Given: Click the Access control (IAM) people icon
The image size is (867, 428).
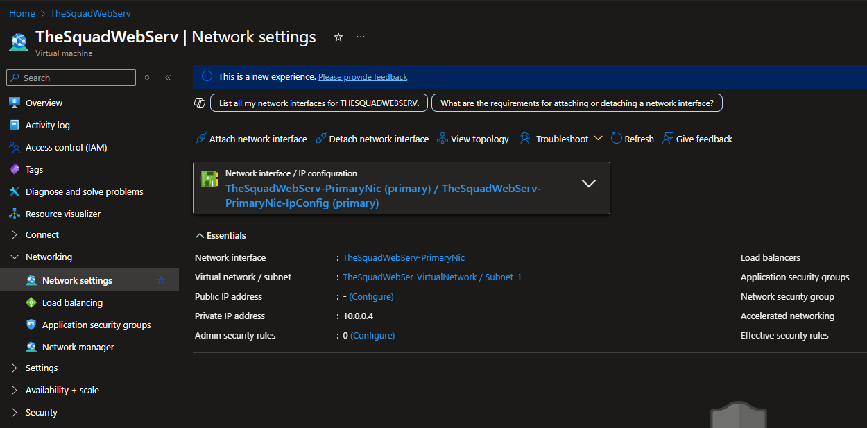Looking at the screenshot, I should [x=15, y=147].
